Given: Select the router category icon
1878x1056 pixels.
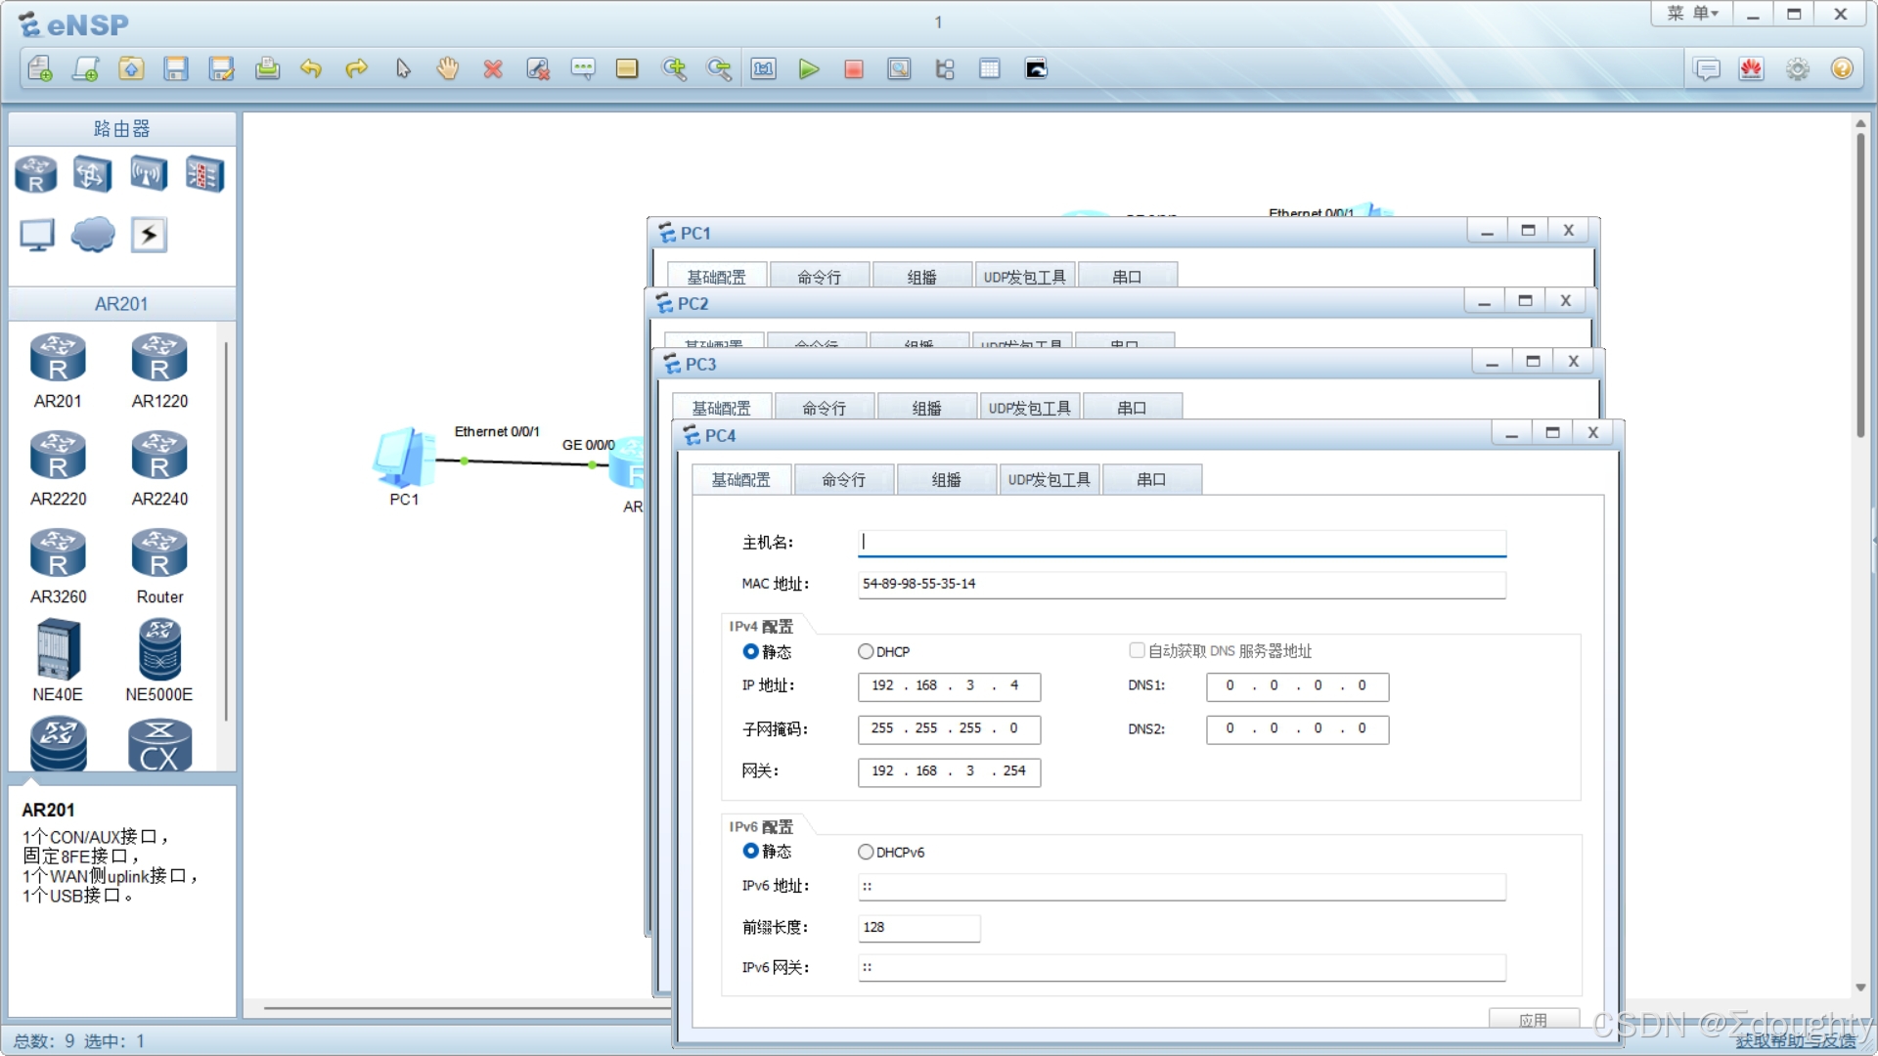Looking at the screenshot, I should pyautogui.click(x=36, y=175).
